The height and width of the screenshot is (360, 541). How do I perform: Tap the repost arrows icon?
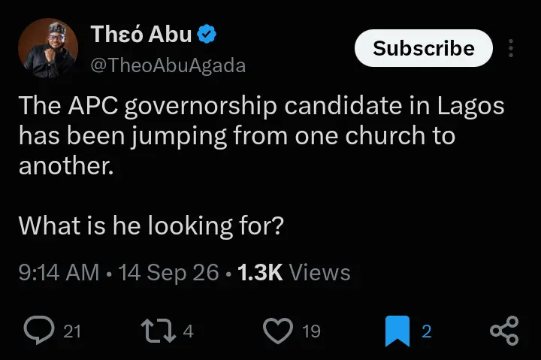pyautogui.click(x=159, y=331)
